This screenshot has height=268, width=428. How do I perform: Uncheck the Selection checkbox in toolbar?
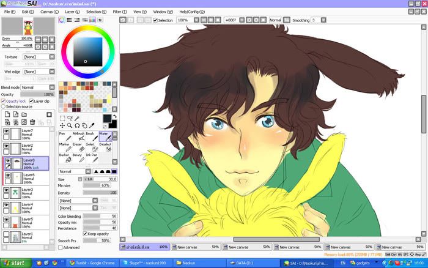[x=154, y=20]
